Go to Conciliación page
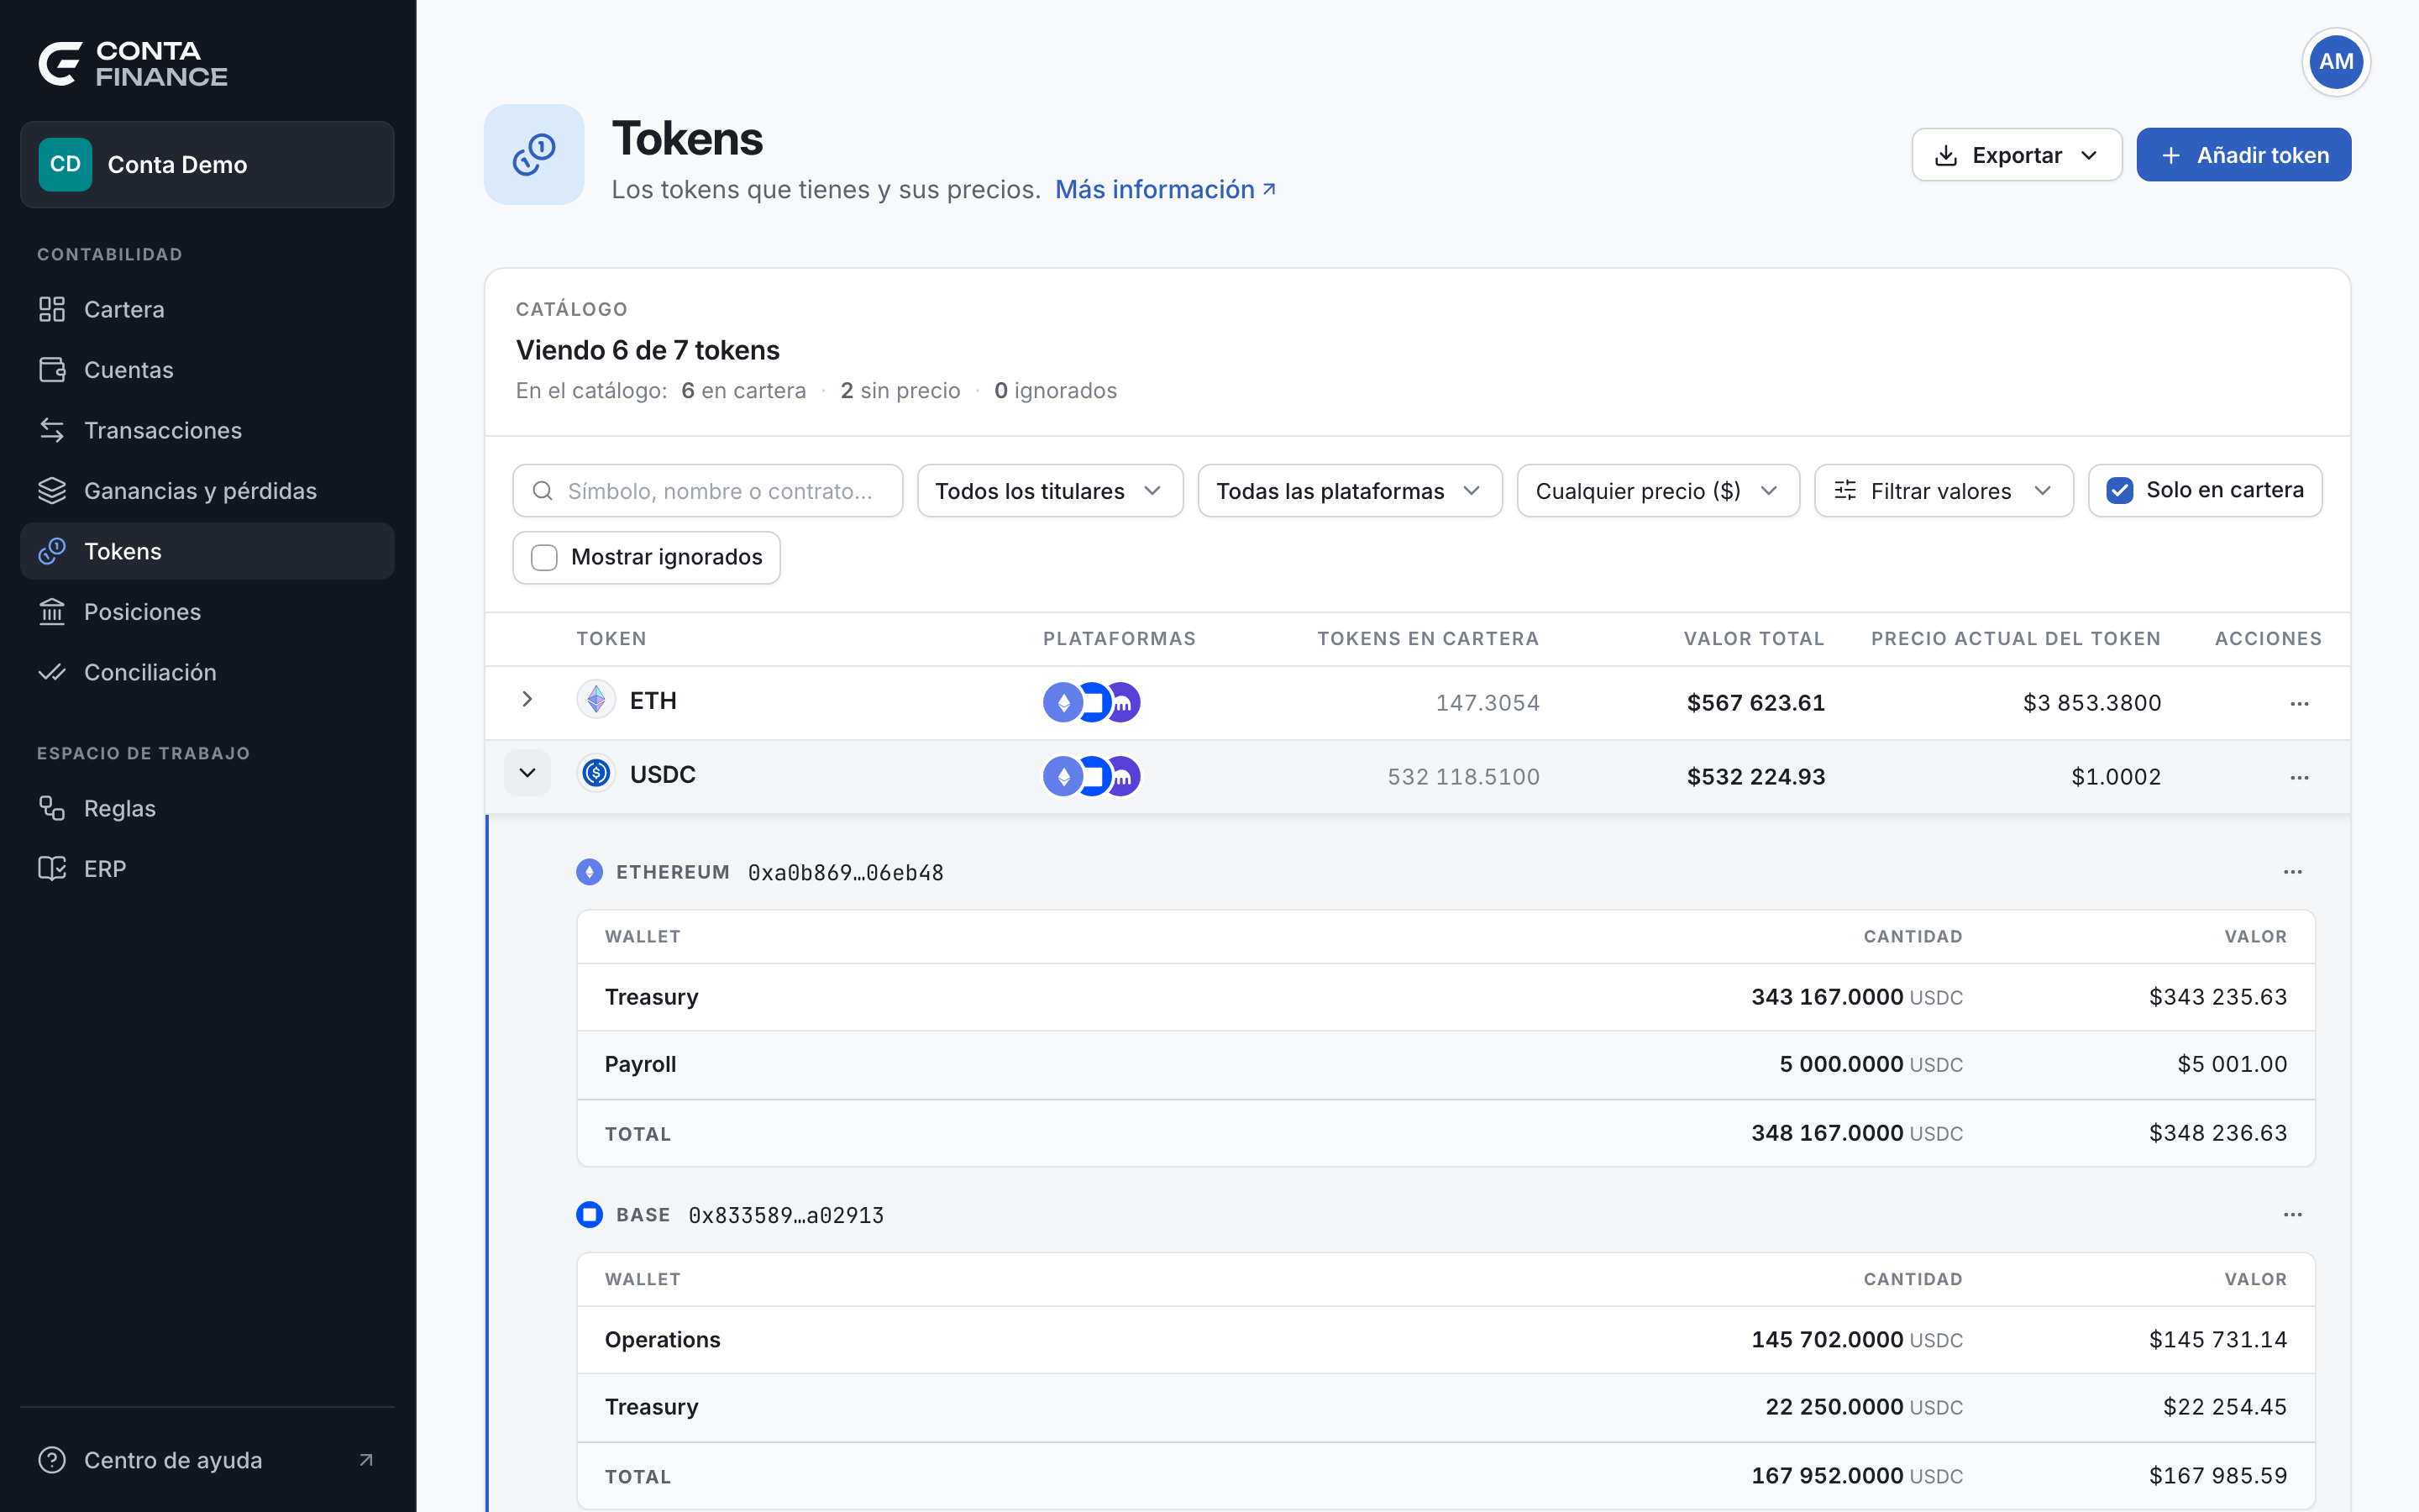This screenshot has width=2419, height=1512. tap(207, 673)
